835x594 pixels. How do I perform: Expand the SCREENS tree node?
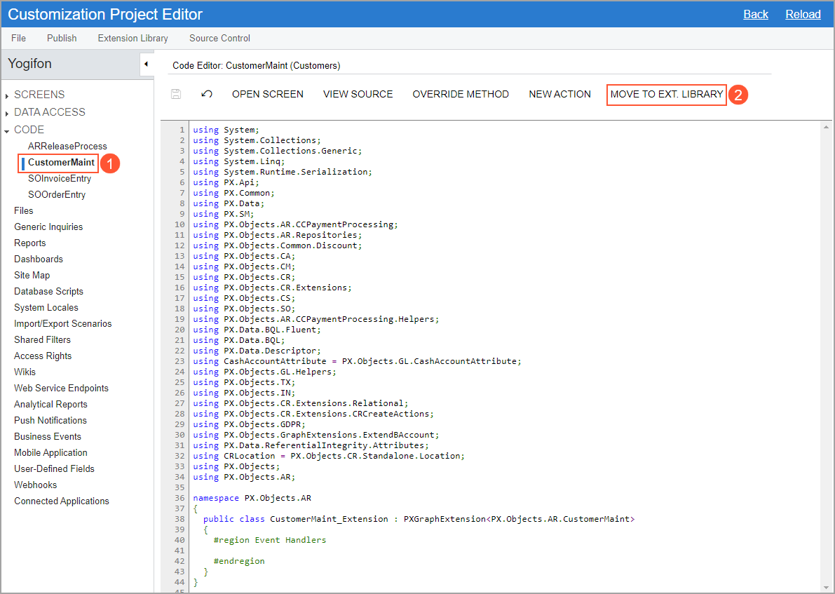[x=7, y=95]
